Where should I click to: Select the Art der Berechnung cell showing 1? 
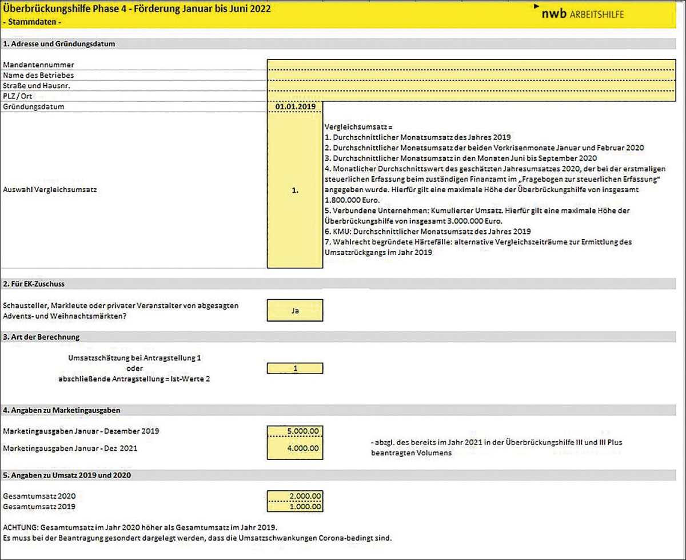pyautogui.click(x=294, y=368)
